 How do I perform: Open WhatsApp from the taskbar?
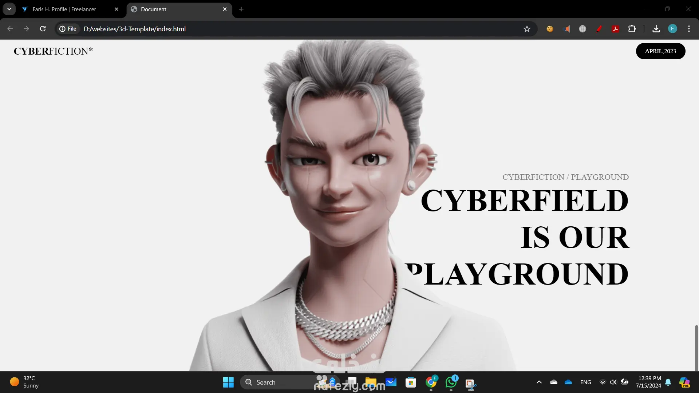point(451,382)
